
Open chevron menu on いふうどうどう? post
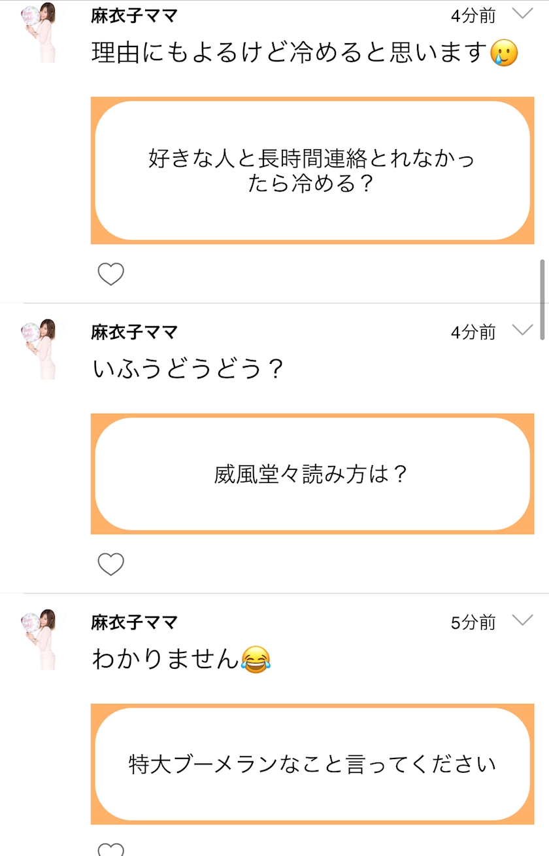point(522,330)
